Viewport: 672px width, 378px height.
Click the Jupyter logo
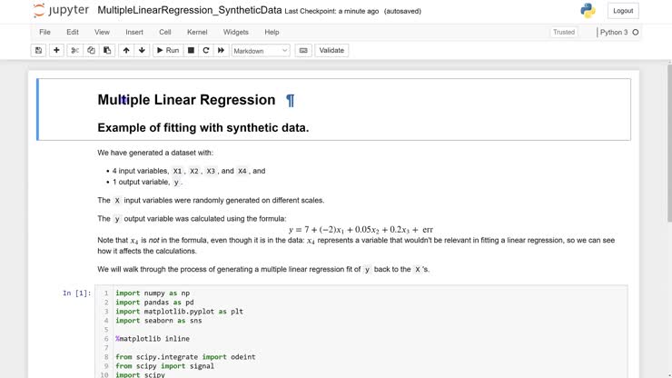[61, 10]
